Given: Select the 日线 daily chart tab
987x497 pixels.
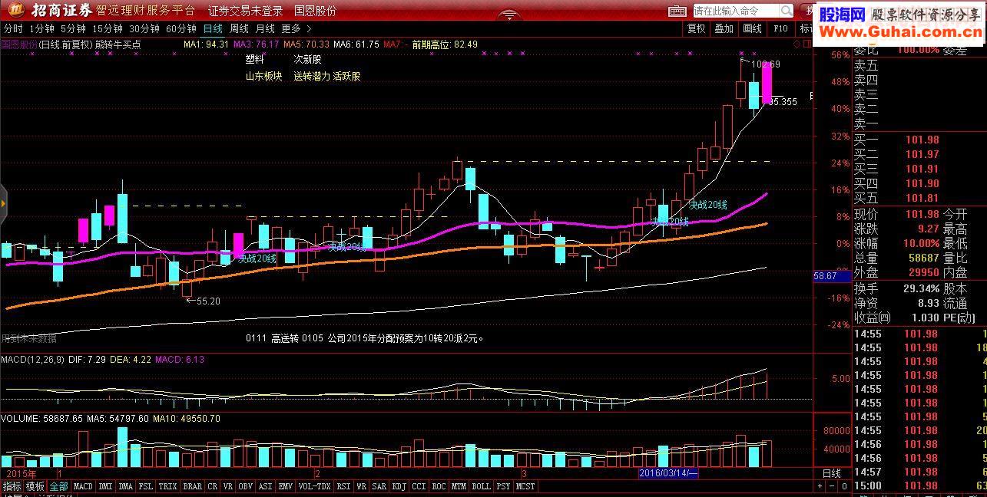Looking at the screenshot, I should click(213, 28).
